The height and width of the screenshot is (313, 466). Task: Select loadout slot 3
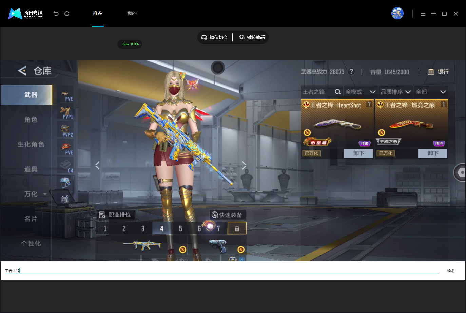(143, 228)
